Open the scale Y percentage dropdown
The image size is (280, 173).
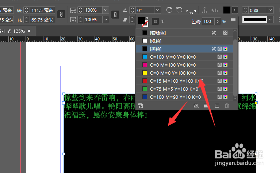click(106, 19)
